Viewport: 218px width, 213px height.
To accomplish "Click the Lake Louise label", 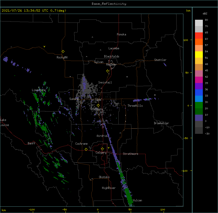I will (x=5, y=122).
